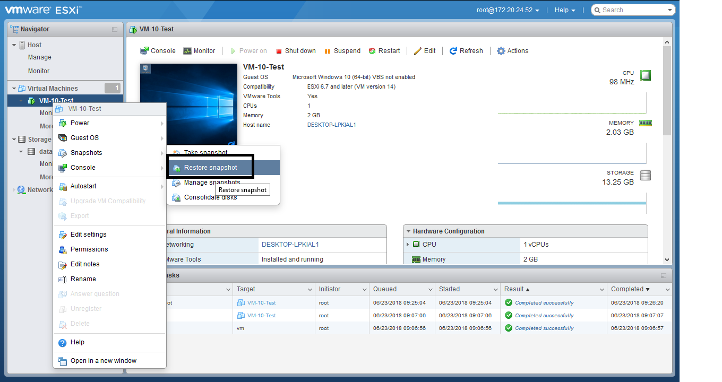Click the Console toolbar icon
Screen dimensions: 722x382
[144, 51]
